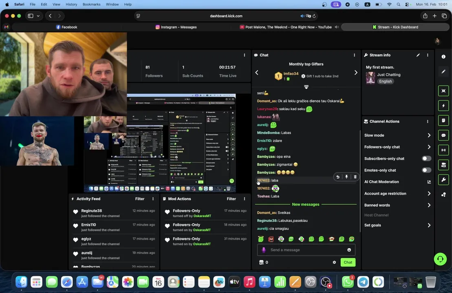Open Telegram from the Dock
452x293 pixels.
(x=363, y=282)
